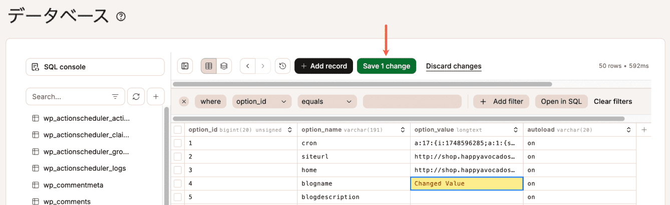Remove the filter with X icon
Image resolution: width=670 pixels, height=205 pixels.
coord(184,102)
